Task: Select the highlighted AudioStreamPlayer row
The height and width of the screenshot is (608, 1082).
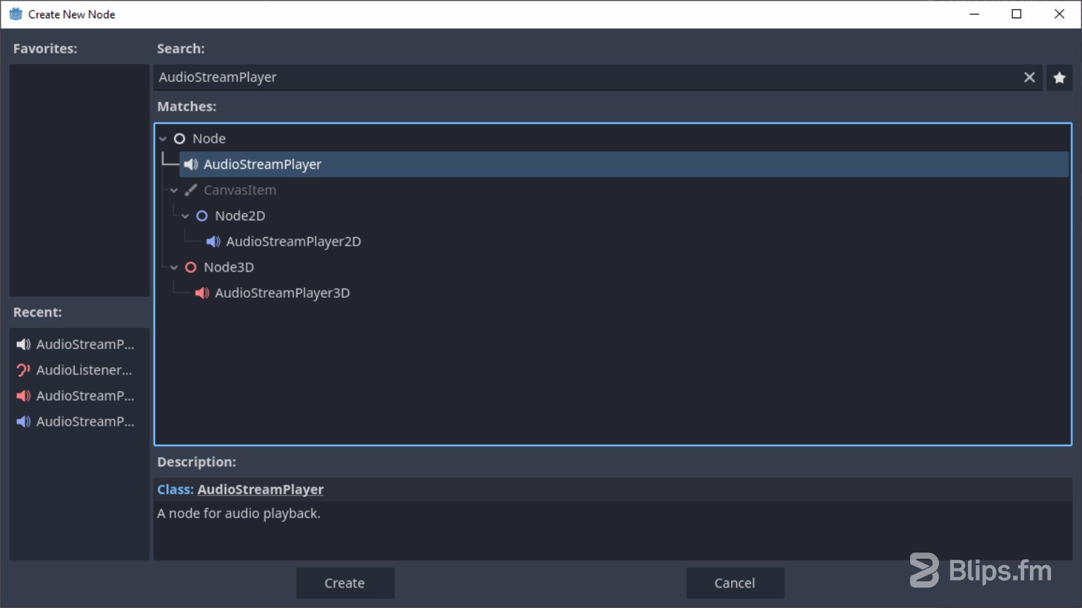Action: click(x=624, y=164)
